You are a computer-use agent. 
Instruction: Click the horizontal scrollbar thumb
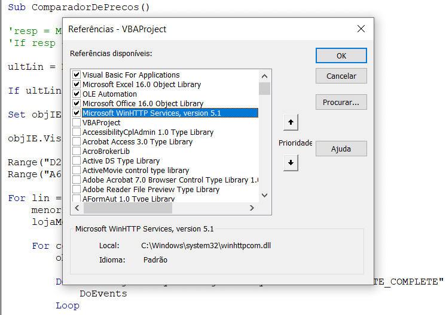point(128,208)
